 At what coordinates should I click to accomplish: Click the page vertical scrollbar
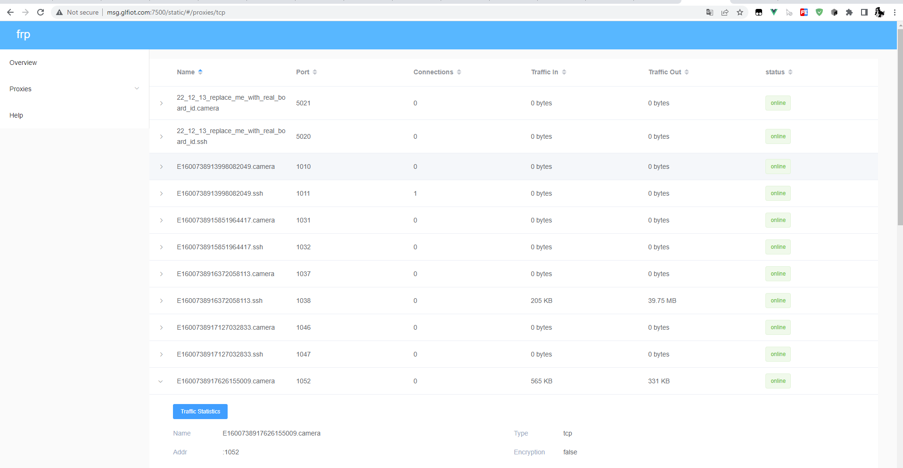[900, 141]
